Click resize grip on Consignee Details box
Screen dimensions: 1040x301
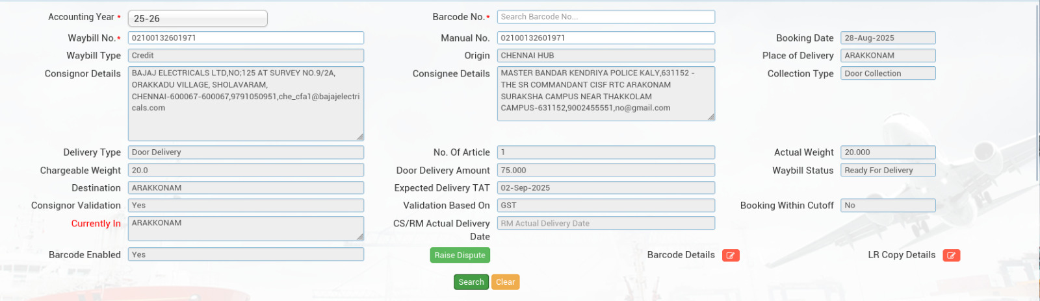(x=711, y=117)
